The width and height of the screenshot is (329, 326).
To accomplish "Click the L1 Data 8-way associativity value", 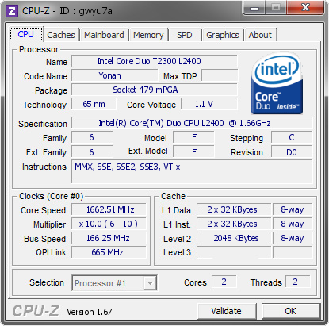I will (293, 209).
